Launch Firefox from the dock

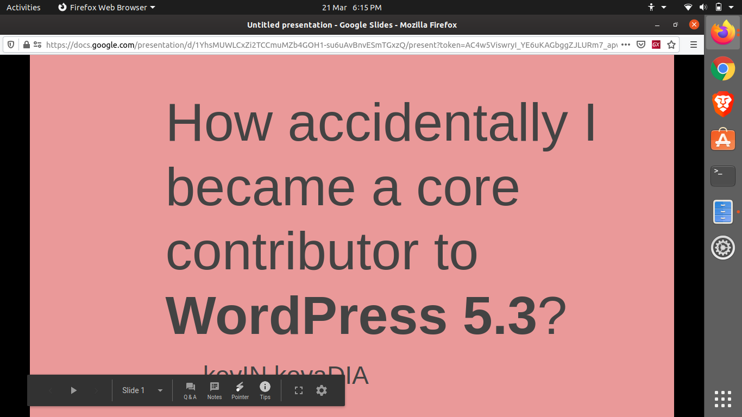pyautogui.click(x=723, y=33)
